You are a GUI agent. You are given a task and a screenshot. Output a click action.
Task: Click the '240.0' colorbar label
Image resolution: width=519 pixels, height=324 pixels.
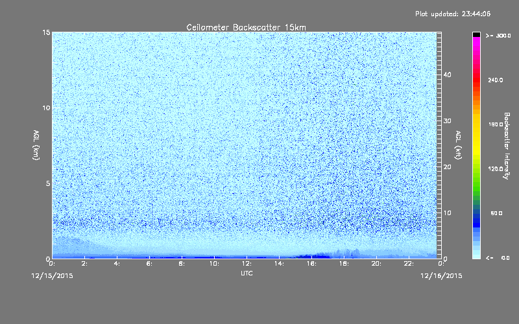point(496,80)
